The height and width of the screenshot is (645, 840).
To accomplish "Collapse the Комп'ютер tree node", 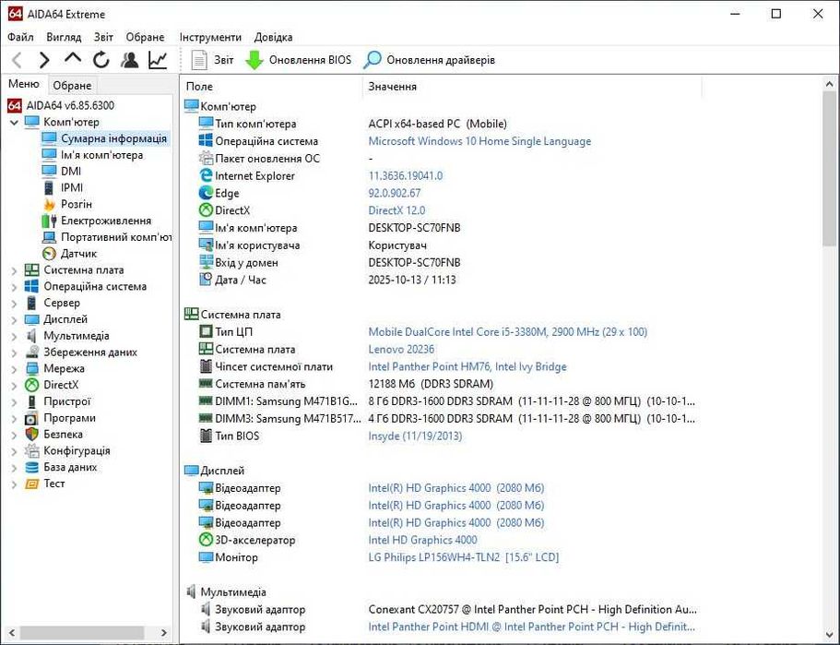I will pos(15,122).
